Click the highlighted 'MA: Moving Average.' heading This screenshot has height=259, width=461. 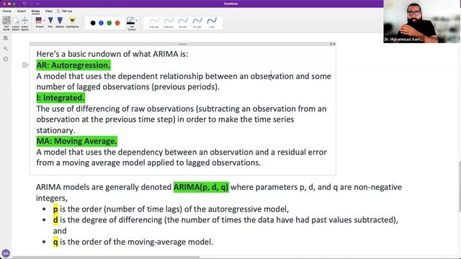coord(77,141)
